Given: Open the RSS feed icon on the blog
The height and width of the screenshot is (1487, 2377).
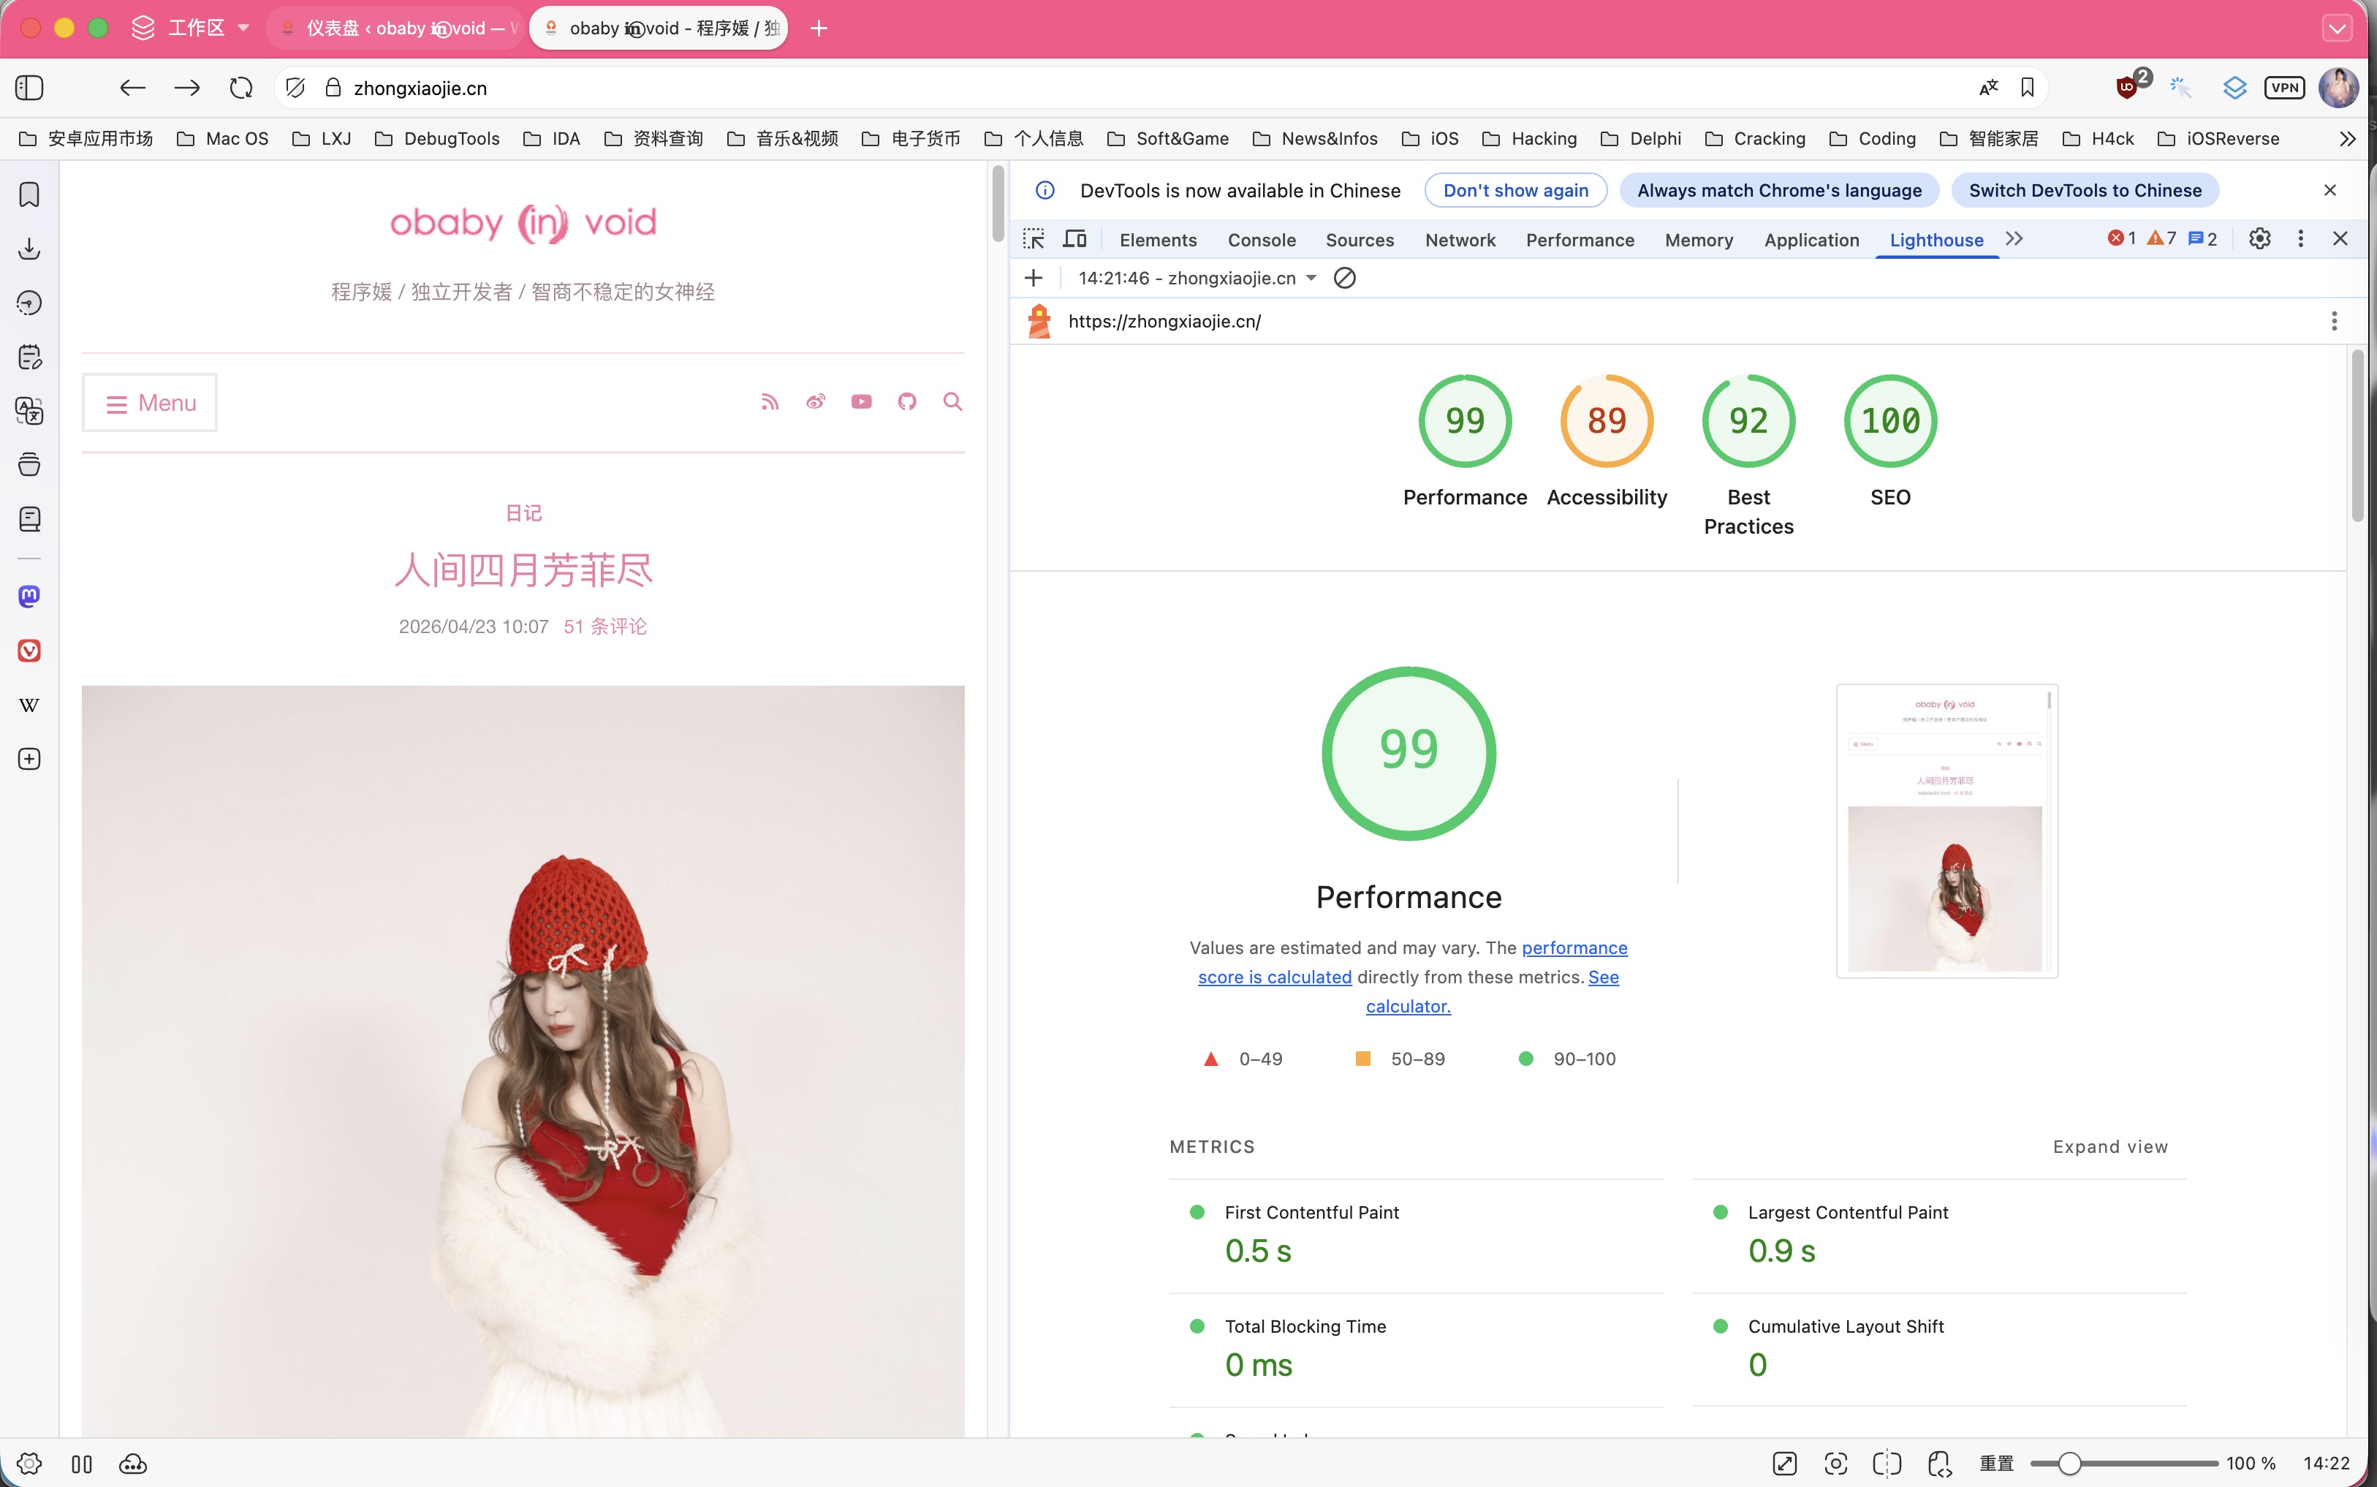Looking at the screenshot, I should click(x=770, y=402).
